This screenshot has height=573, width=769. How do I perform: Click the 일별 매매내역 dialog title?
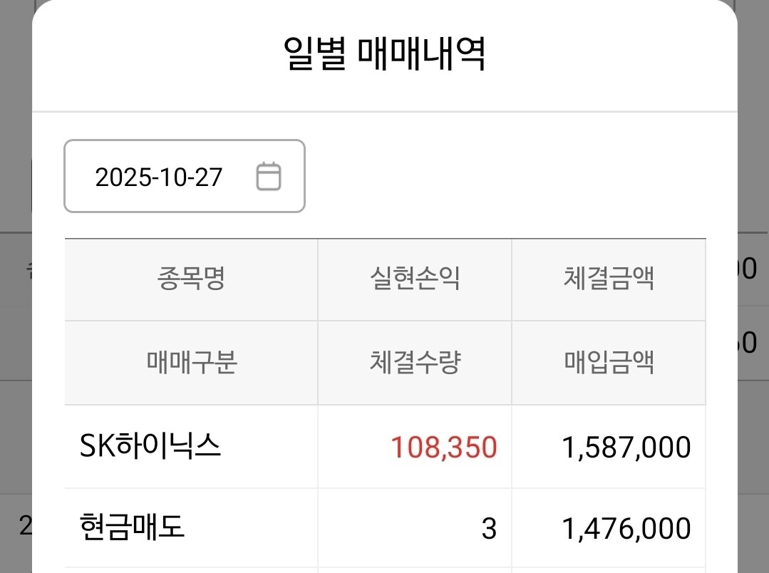[384, 55]
